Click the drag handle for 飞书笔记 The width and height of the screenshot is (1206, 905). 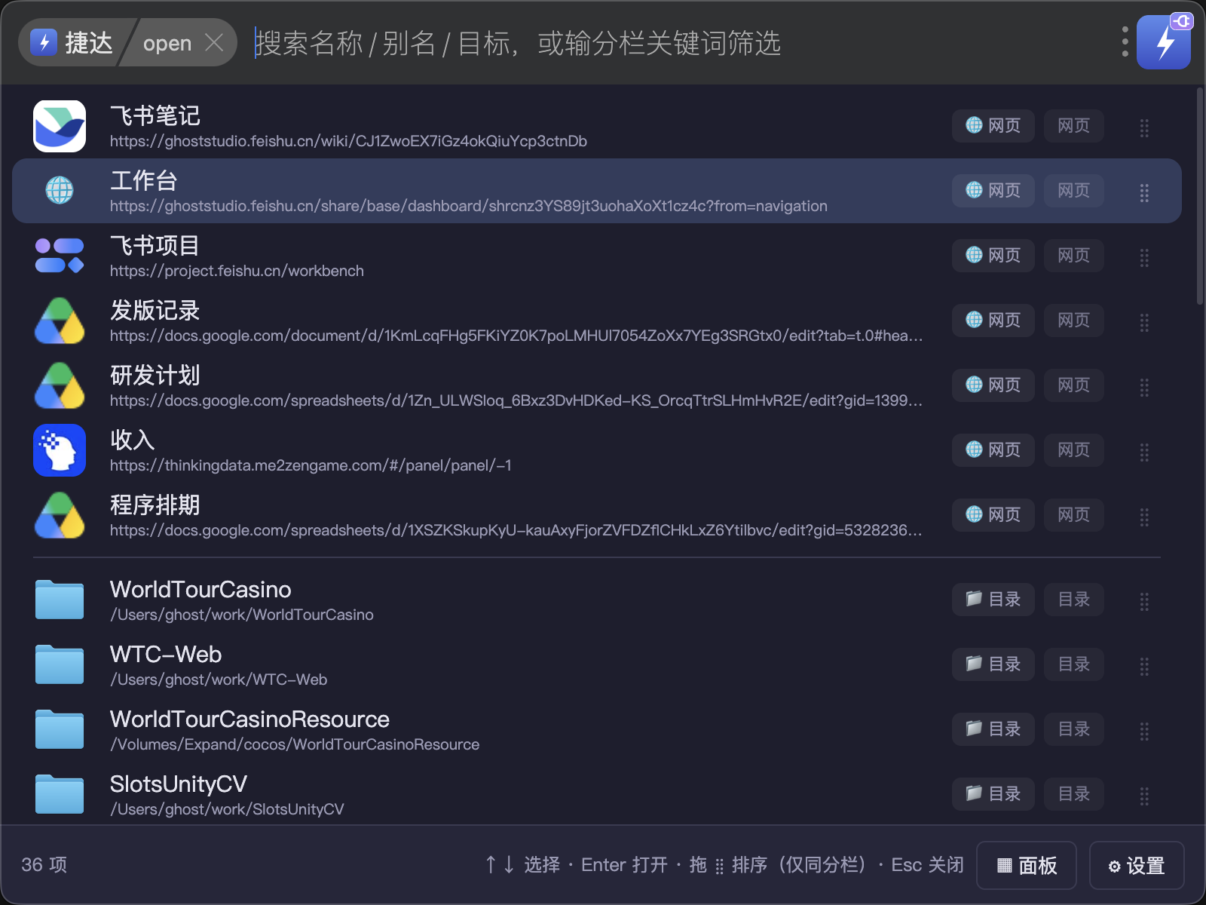click(x=1144, y=127)
